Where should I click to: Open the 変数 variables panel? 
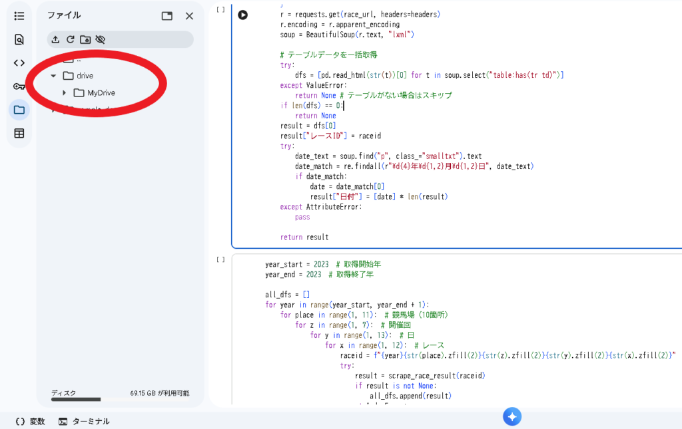[x=30, y=421]
